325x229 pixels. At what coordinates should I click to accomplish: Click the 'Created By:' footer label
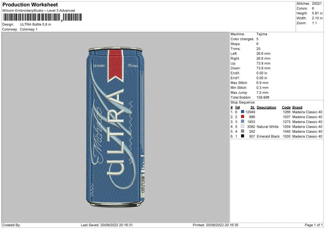pos(11,225)
